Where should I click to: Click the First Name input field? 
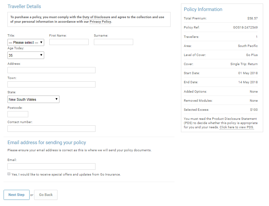69,42
